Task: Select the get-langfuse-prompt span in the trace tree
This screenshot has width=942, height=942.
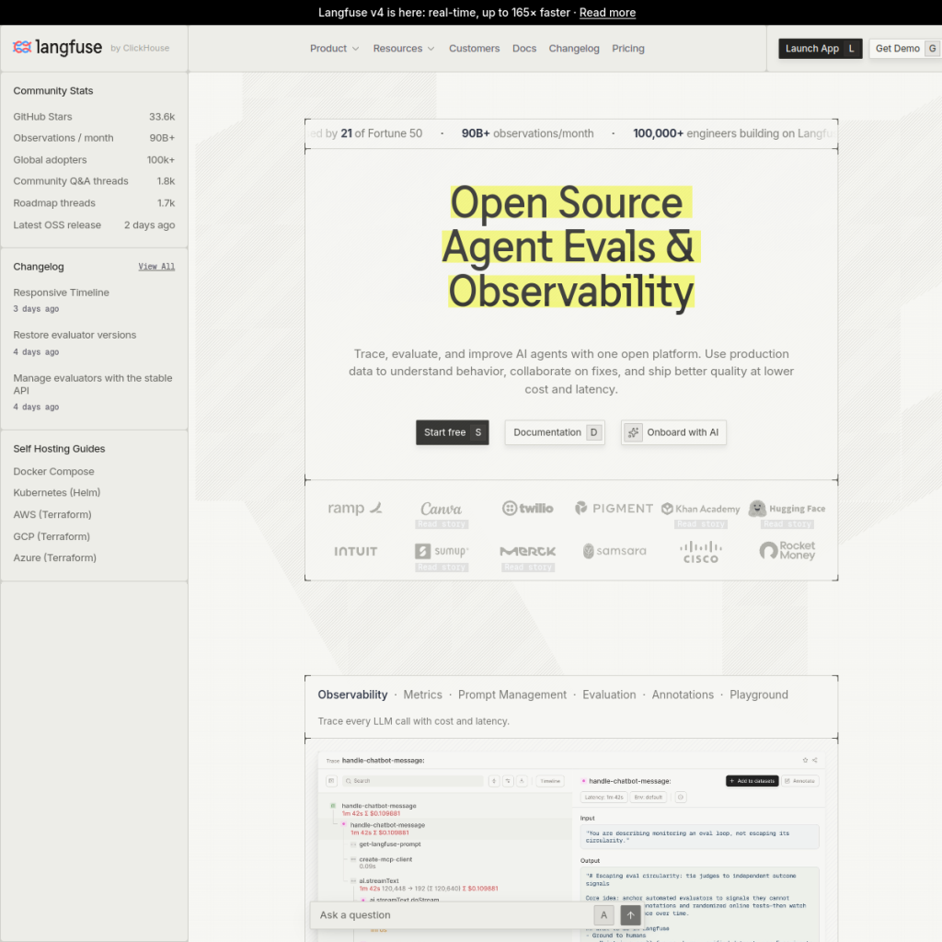Action: coord(390,844)
